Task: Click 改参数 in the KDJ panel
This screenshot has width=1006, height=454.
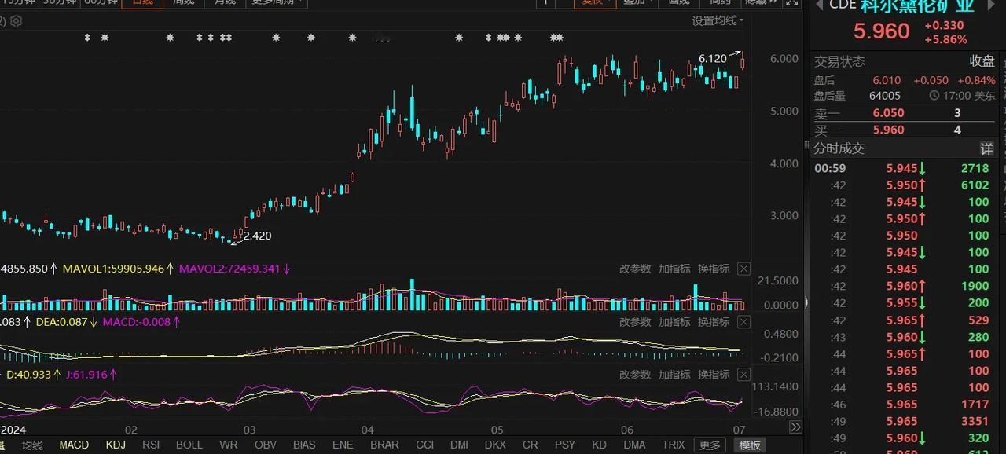Action: (635, 375)
